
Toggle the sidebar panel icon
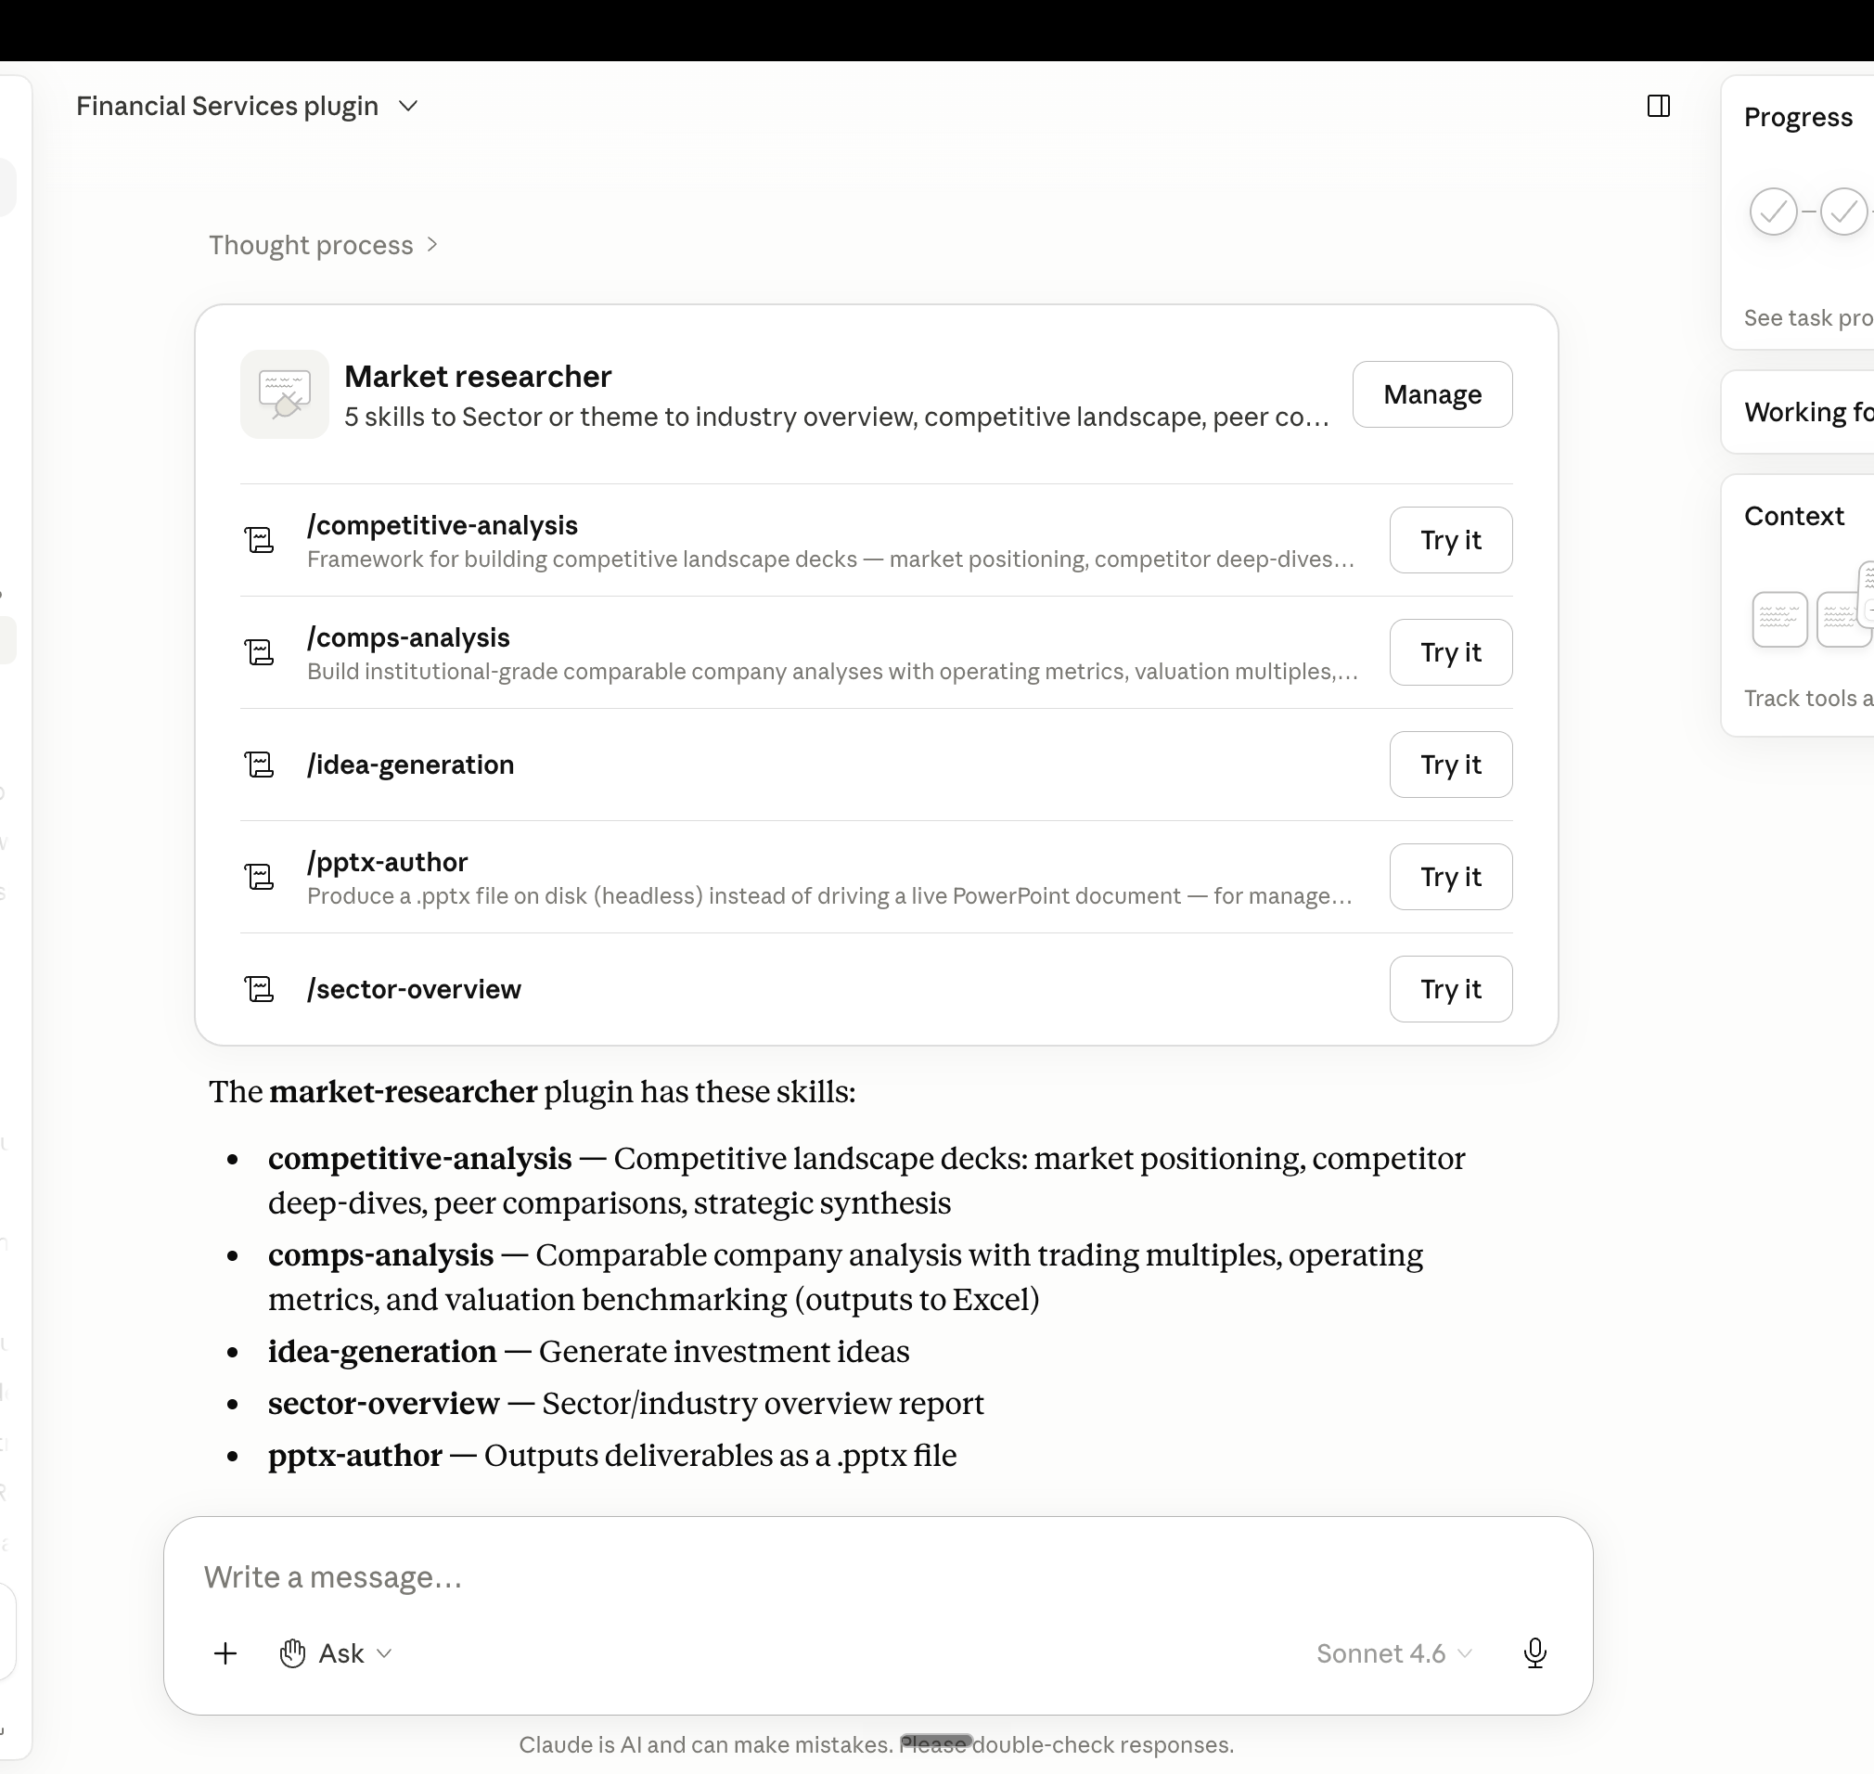point(1659,106)
